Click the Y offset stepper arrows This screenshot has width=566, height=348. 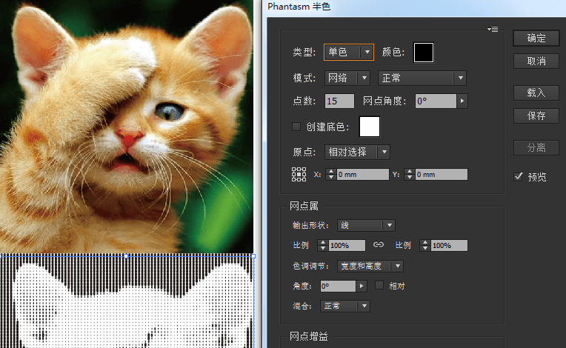point(410,175)
